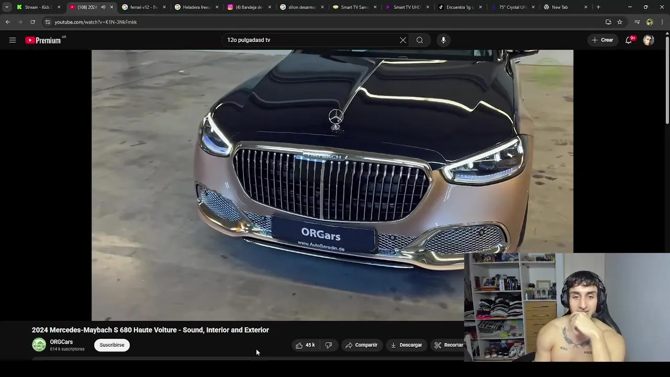Go forward in browser history
The image size is (670, 377).
[x=20, y=22]
